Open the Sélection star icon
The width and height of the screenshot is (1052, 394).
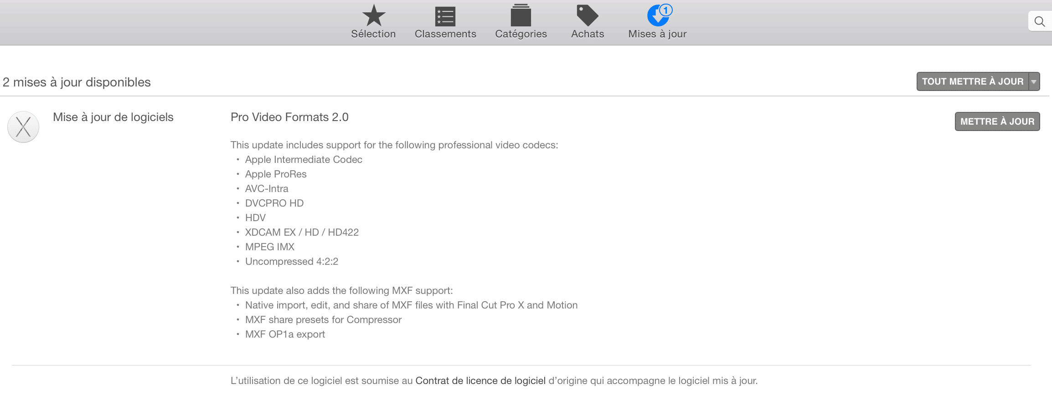click(374, 15)
